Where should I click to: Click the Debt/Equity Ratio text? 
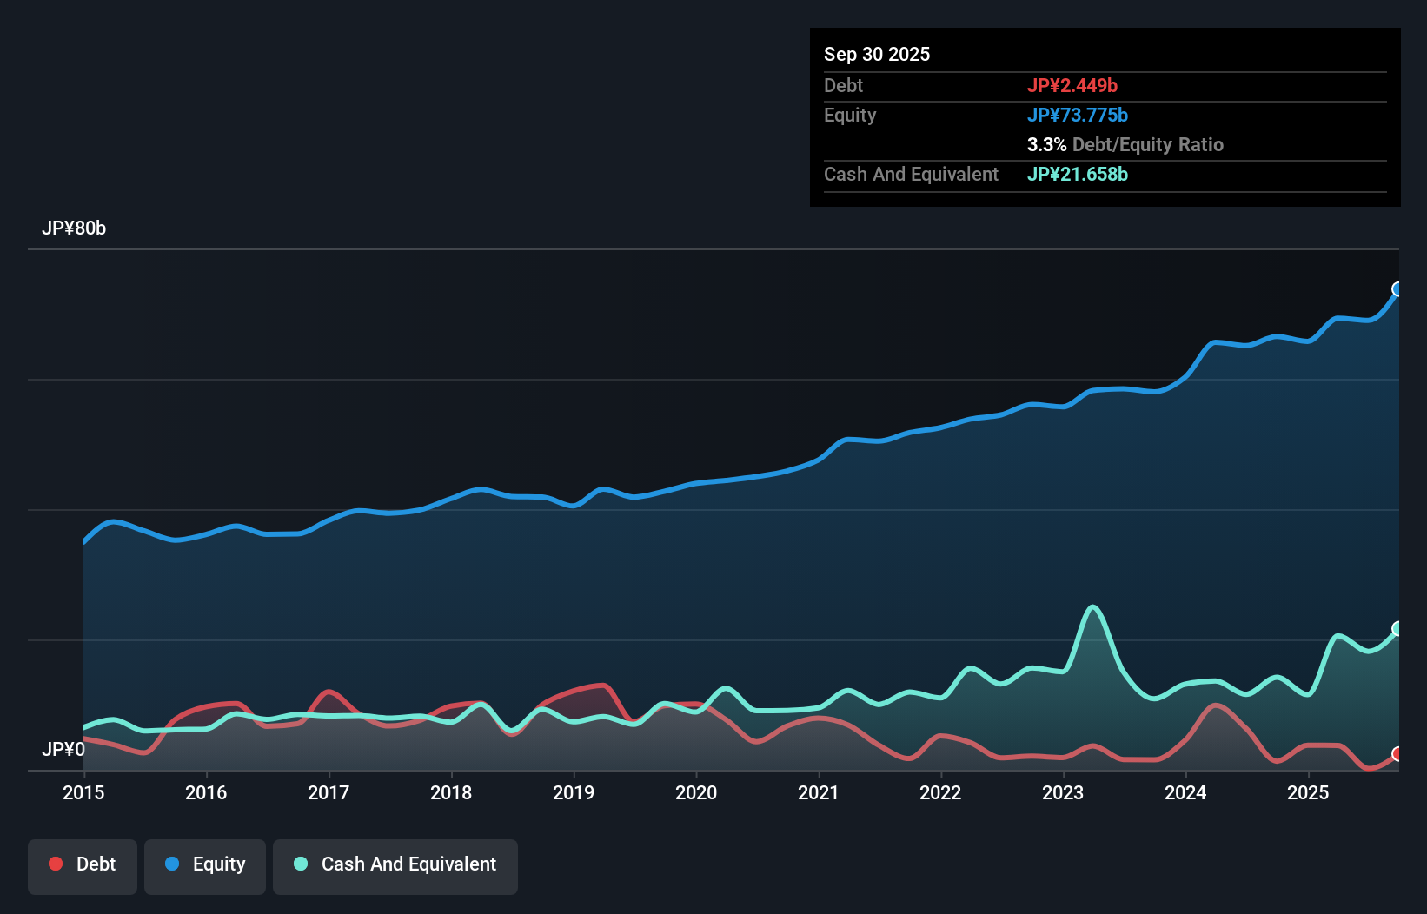(1149, 144)
